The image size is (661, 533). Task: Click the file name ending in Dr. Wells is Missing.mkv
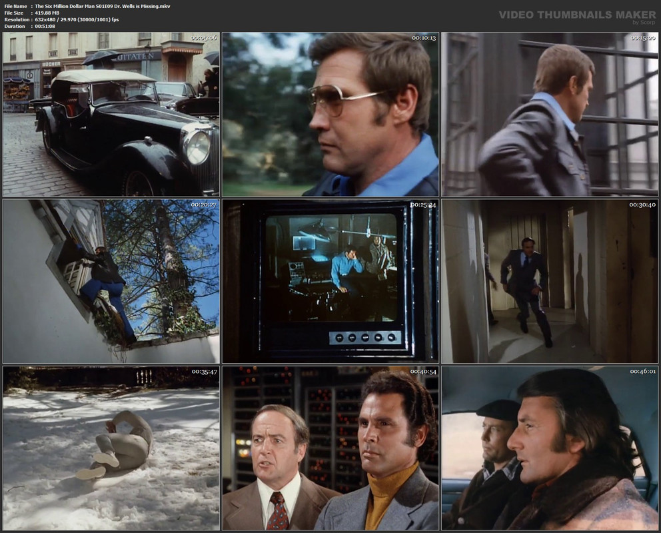point(103,6)
